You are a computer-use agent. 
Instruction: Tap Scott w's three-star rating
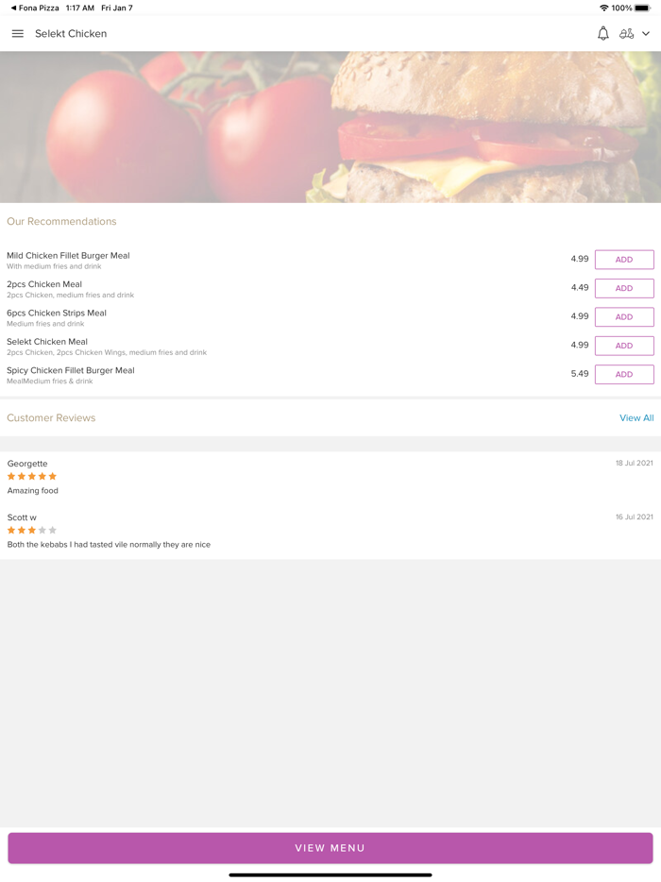tap(32, 531)
